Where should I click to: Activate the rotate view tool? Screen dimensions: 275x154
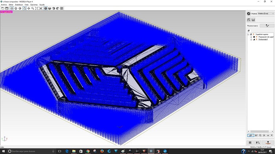pos(25,8)
